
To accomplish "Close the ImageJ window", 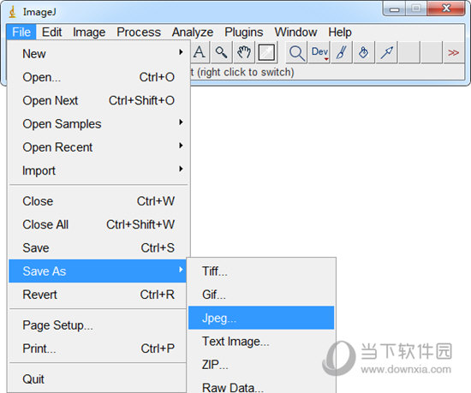I will [x=446, y=9].
